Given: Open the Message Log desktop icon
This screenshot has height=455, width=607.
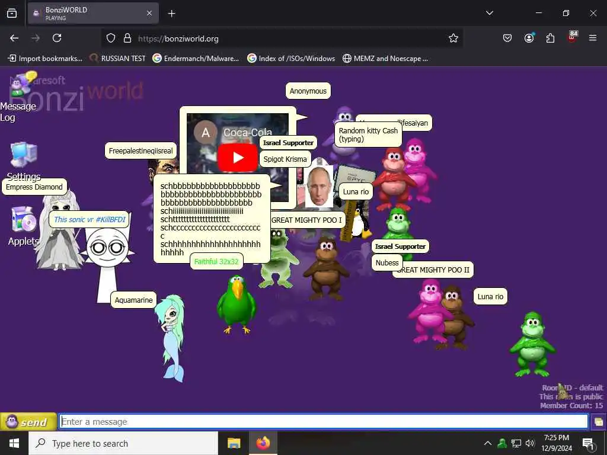Looking at the screenshot, I should pyautogui.click(x=23, y=84).
